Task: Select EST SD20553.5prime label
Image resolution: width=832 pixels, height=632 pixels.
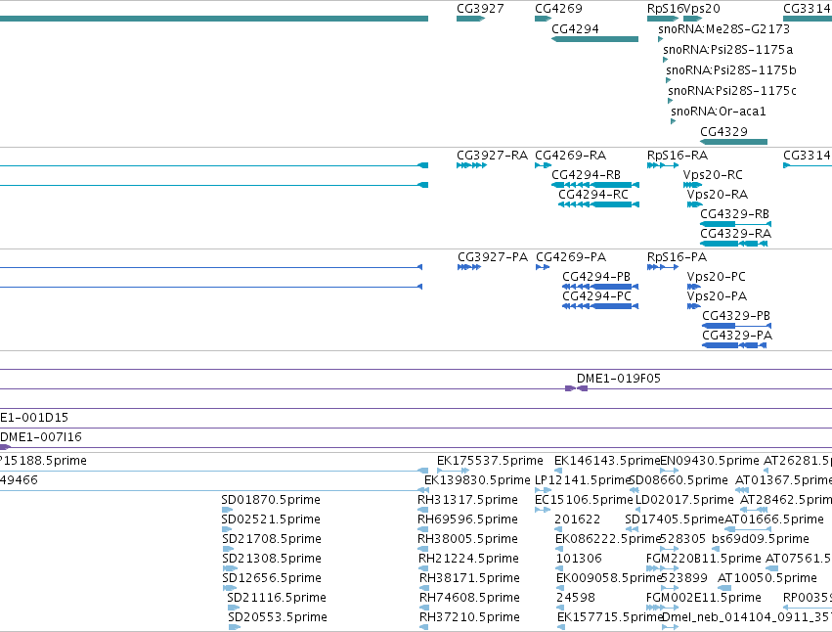Action: coord(278,617)
